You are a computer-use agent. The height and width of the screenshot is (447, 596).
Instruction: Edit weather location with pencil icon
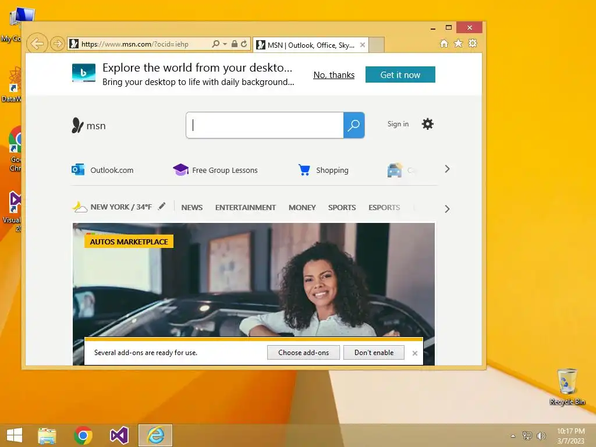click(x=162, y=206)
